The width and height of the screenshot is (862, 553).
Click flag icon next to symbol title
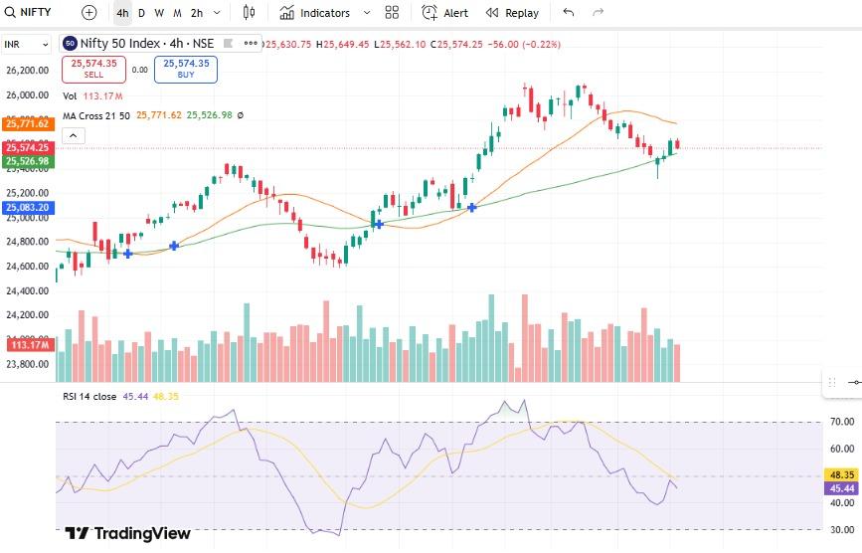tap(228, 44)
